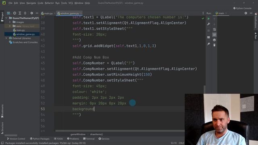The height and width of the screenshot is (145, 258).
Task: Open Version Control tool window
Action: (16, 139)
